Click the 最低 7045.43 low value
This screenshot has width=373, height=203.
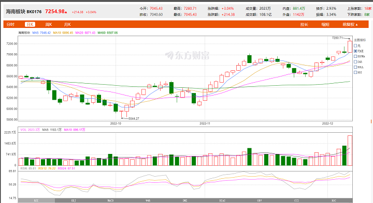(190, 14)
